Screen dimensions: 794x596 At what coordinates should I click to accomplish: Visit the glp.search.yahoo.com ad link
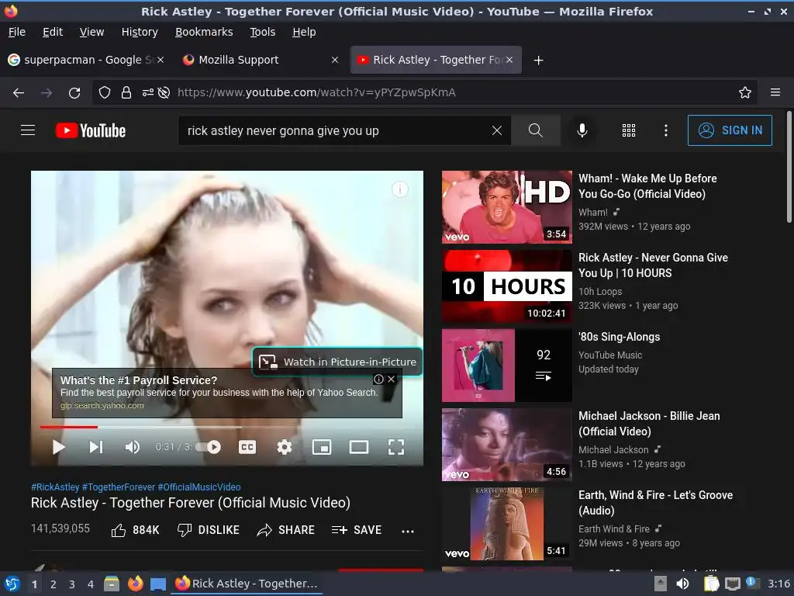102,405
